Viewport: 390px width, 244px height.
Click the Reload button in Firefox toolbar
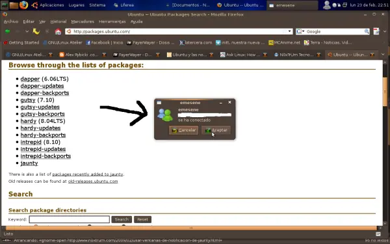[36, 31]
